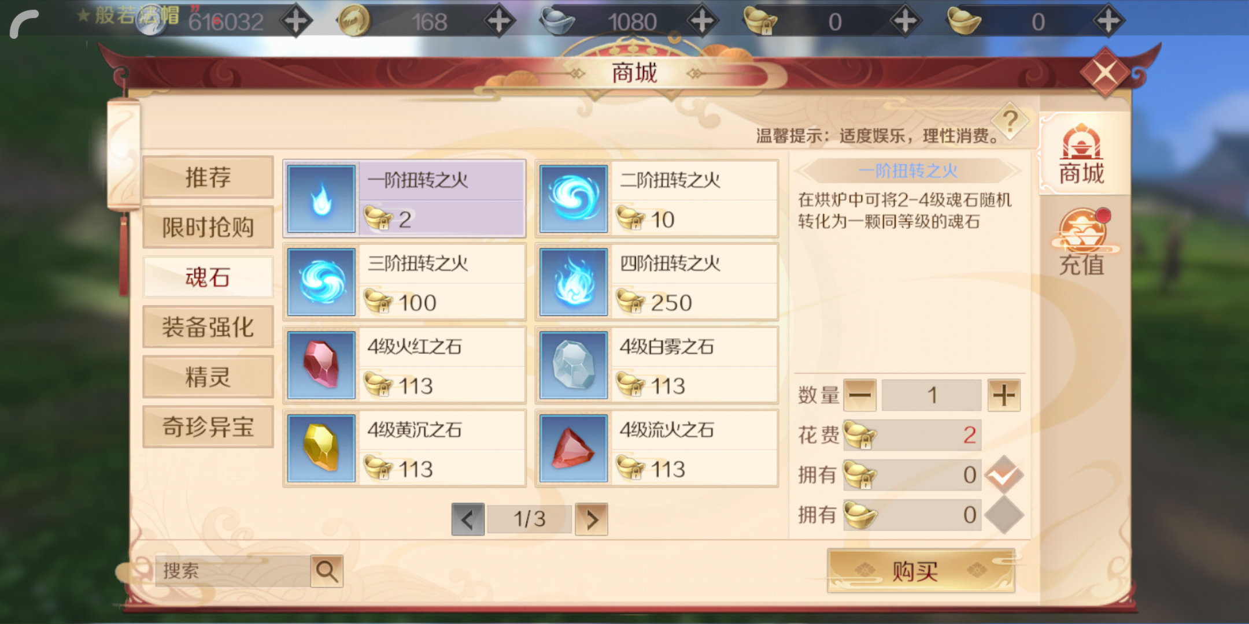Open the 充值 recharge icon

click(1082, 243)
